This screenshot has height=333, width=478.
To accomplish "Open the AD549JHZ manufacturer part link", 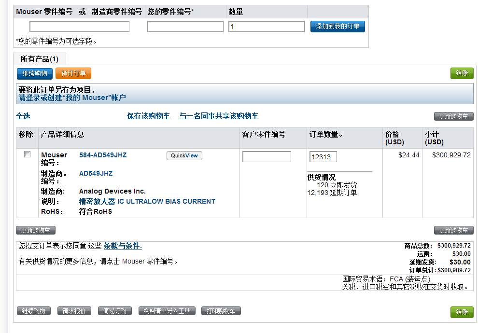I will tap(96, 173).
